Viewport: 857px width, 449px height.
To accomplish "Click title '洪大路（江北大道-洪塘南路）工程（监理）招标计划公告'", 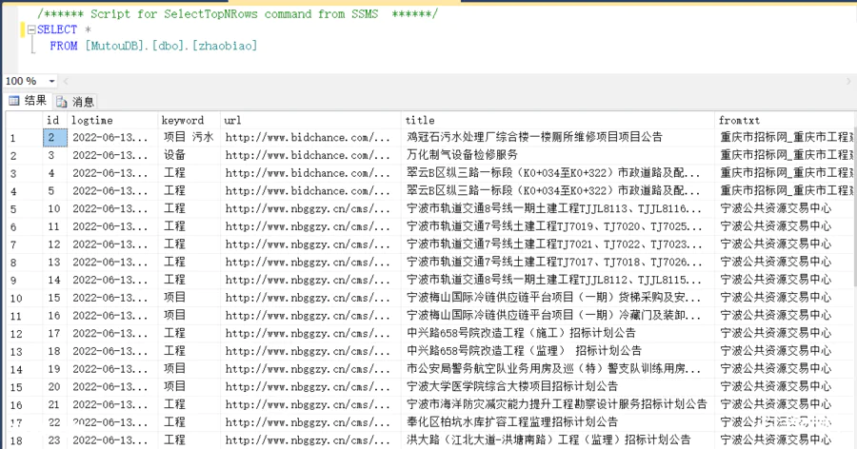I will coord(548,439).
